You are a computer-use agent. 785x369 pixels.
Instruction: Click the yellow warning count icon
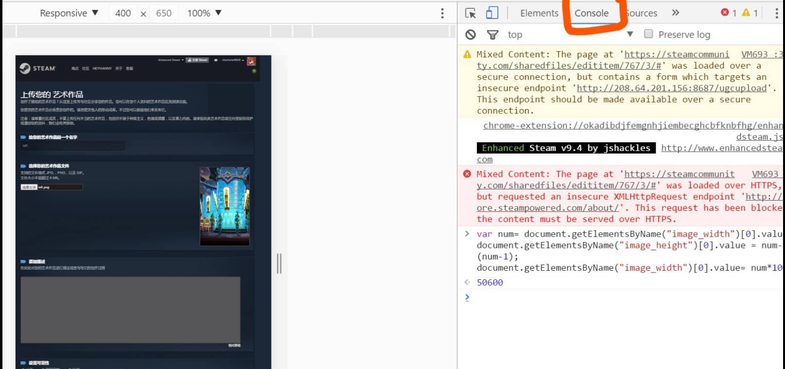click(x=746, y=13)
